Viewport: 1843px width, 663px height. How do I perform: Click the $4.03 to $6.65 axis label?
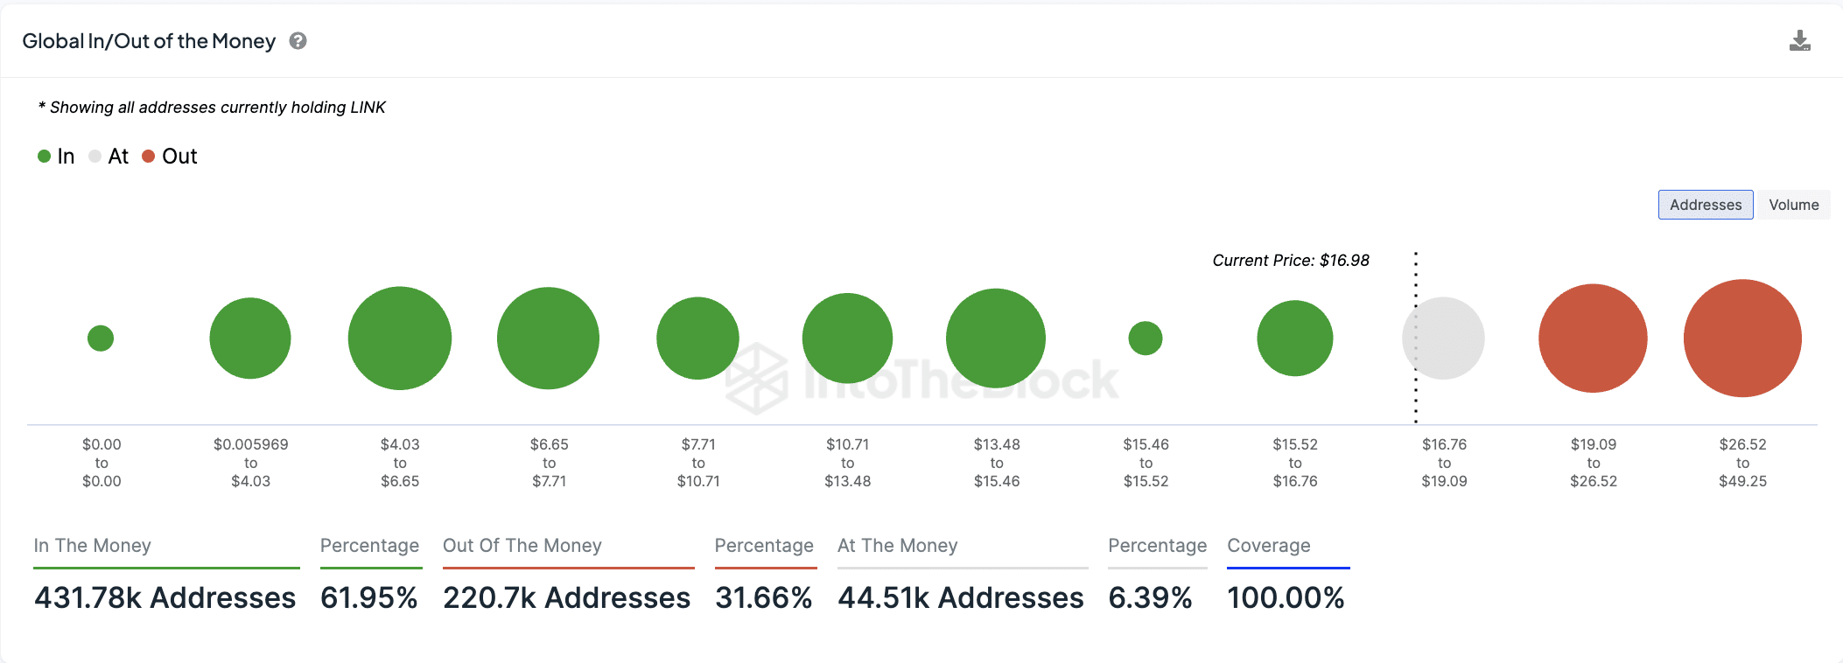point(400,463)
